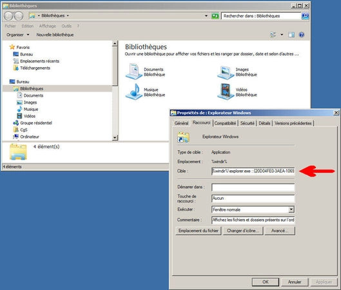Open the Exécuter combo box dropdown
Screen dimensions: 341x290
(x=291, y=209)
